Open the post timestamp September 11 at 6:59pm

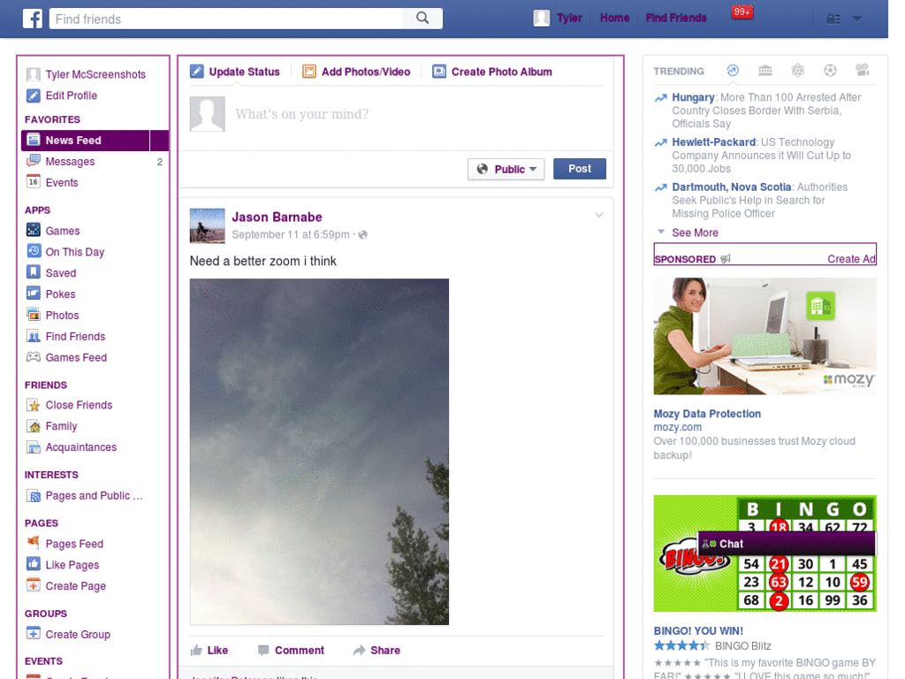(x=290, y=234)
